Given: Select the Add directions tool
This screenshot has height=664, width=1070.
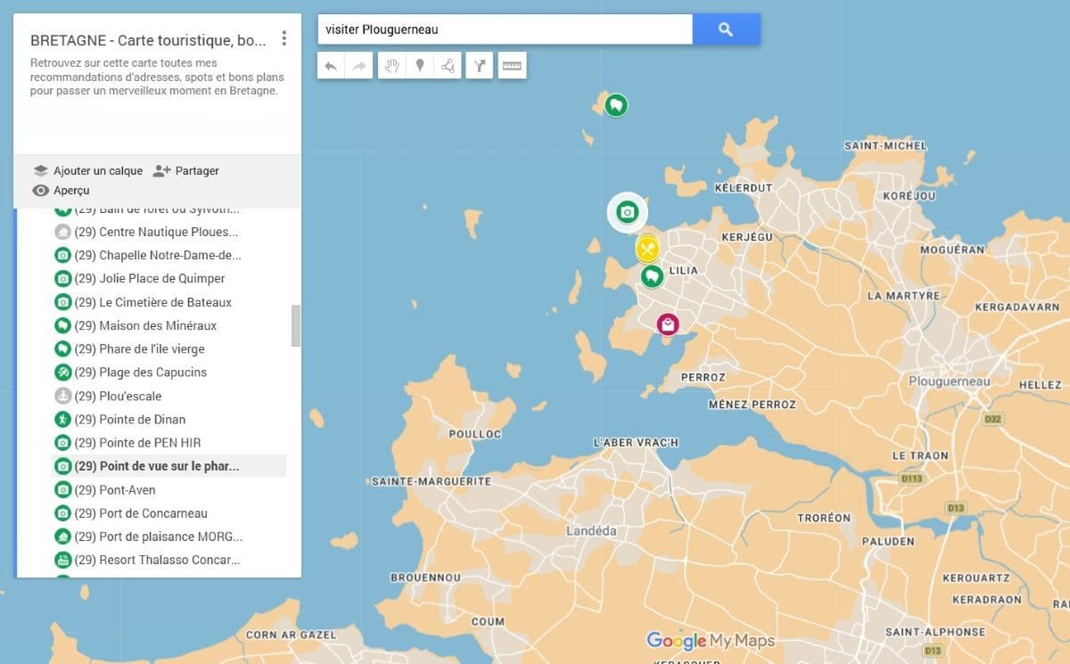Looking at the screenshot, I should click(x=480, y=66).
